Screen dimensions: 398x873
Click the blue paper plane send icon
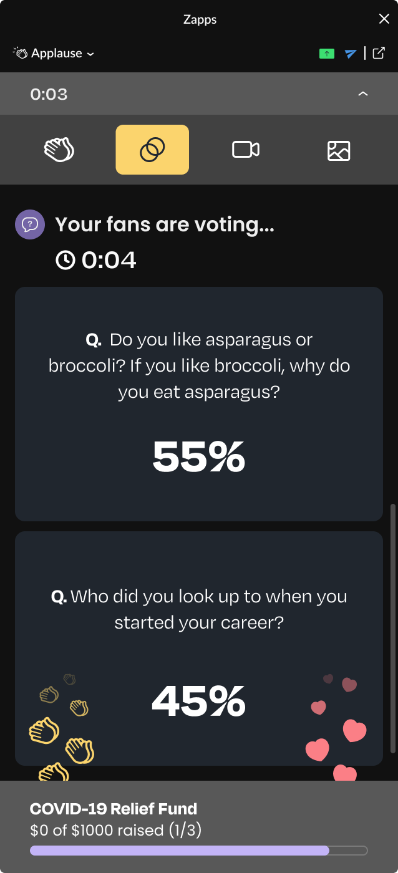click(351, 54)
